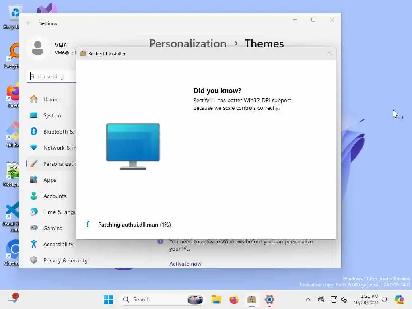Viewport: 412px width, 309px height.
Task: Click the Did you know heading
Action: click(217, 91)
